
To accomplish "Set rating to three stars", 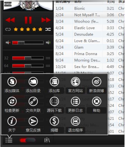I will pyautogui.click(x=28, y=29).
